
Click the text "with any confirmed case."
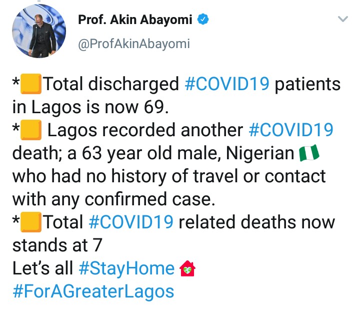click(113, 199)
